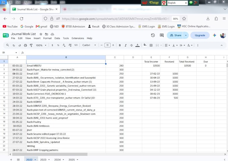The height and width of the screenshot is (161, 228).
Task: Open the HSC Online Application bookmark
Action: (194, 26)
